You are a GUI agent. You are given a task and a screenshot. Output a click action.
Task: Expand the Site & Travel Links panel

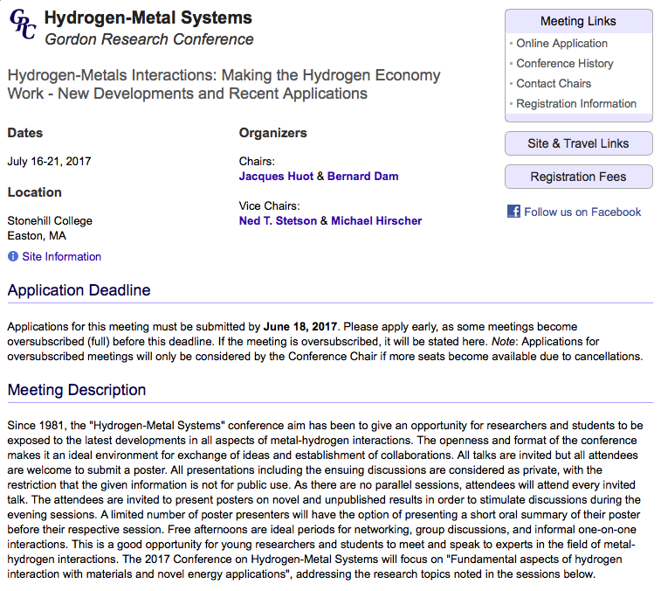pos(578,143)
